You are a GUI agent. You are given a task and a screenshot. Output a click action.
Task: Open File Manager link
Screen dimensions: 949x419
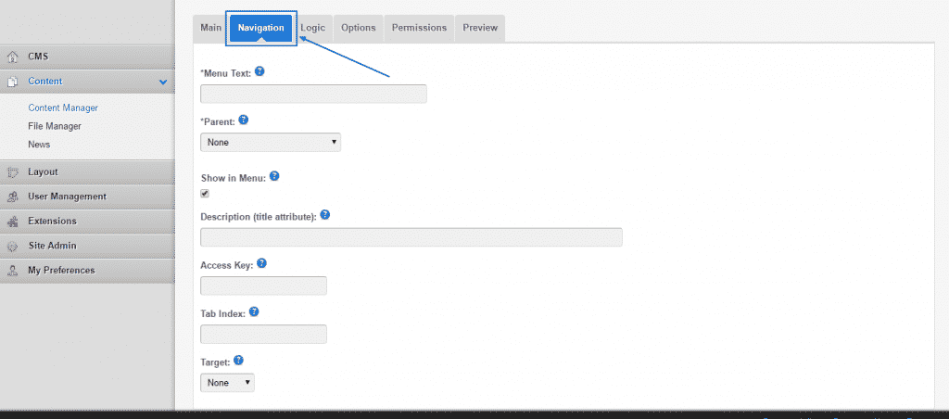click(55, 126)
